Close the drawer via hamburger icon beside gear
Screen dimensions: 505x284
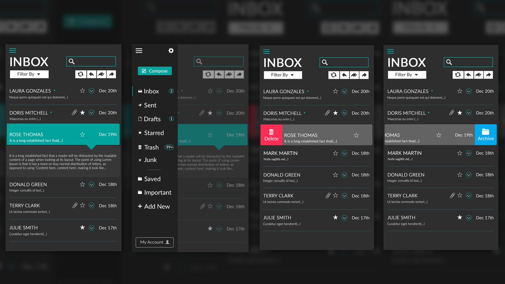(x=139, y=50)
